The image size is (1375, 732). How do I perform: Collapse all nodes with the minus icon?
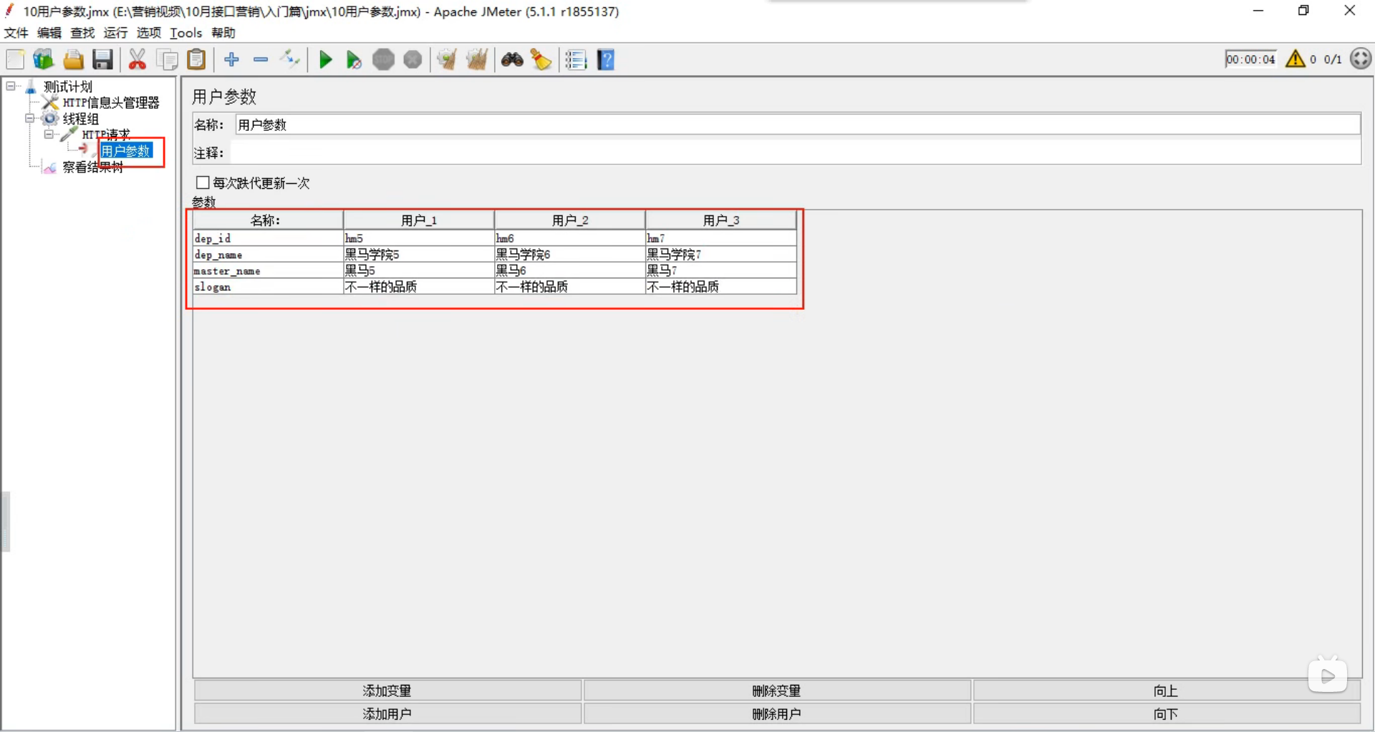point(261,59)
